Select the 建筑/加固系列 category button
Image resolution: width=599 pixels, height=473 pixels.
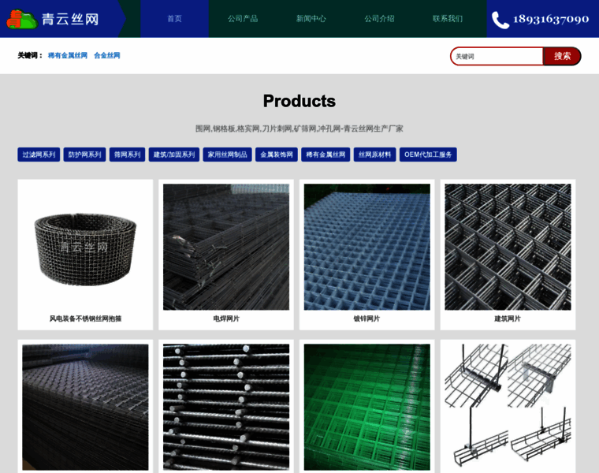click(174, 155)
